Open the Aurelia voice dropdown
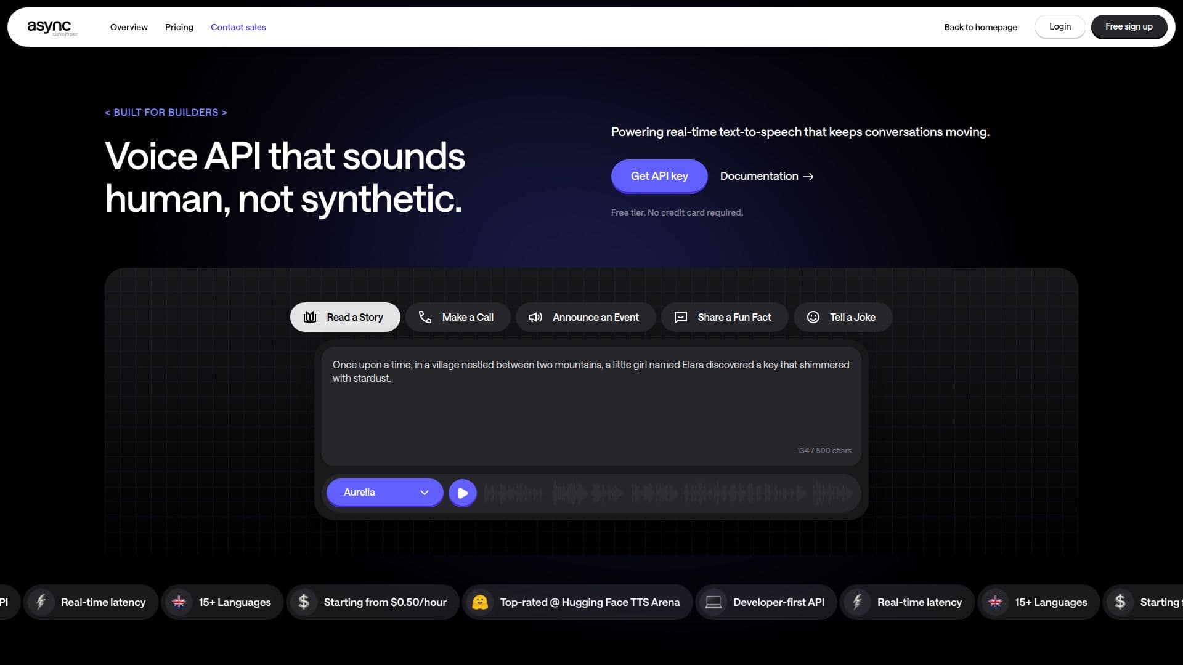 click(384, 493)
